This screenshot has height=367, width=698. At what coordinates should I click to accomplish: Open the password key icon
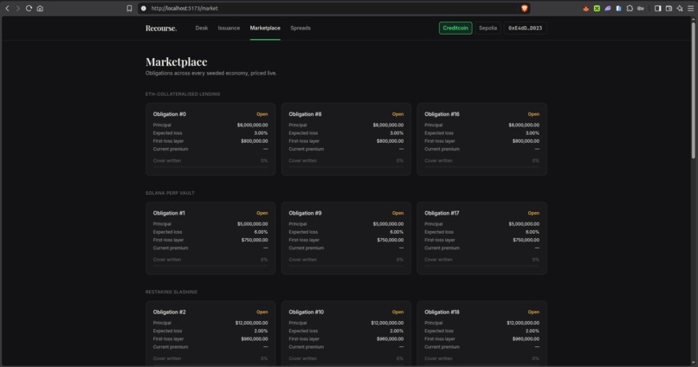(x=641, y=9)
